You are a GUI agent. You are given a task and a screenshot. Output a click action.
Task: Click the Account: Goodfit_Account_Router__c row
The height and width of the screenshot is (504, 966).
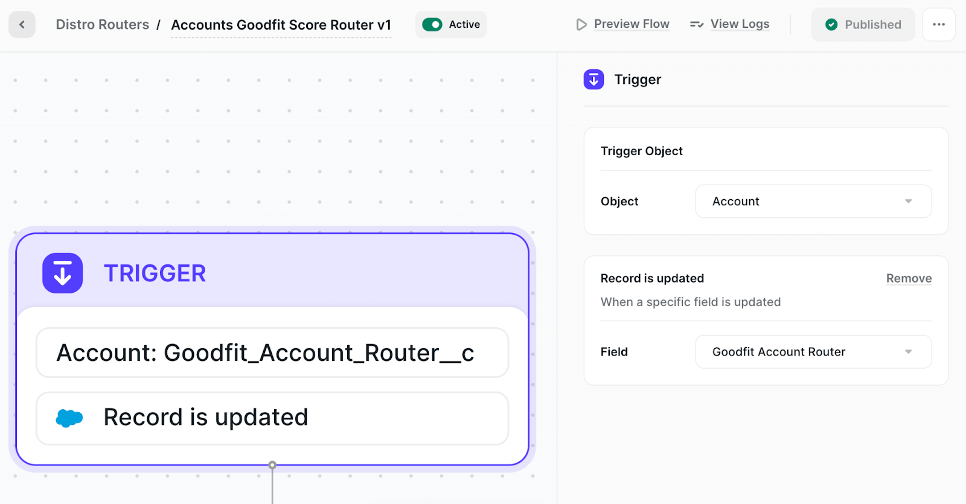[x=272, y=352]
